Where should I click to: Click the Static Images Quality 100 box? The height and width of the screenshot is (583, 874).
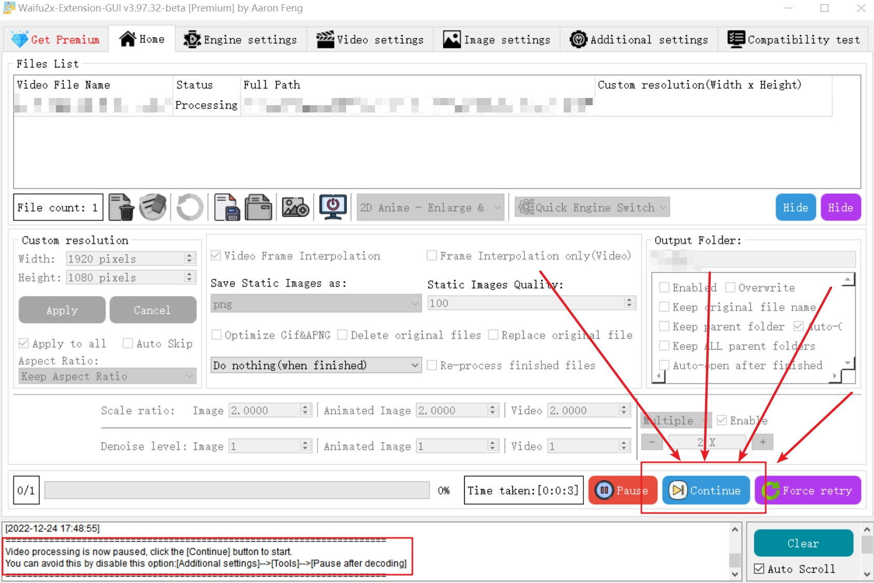532,303
